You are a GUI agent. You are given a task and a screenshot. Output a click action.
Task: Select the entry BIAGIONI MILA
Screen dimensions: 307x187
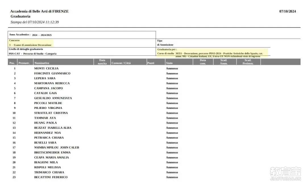click(x=46, y=162)
